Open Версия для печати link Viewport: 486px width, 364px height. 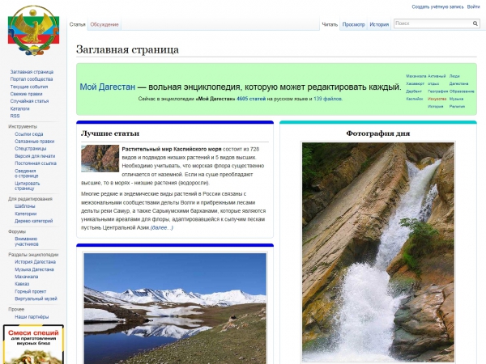(x=35, y=156)
